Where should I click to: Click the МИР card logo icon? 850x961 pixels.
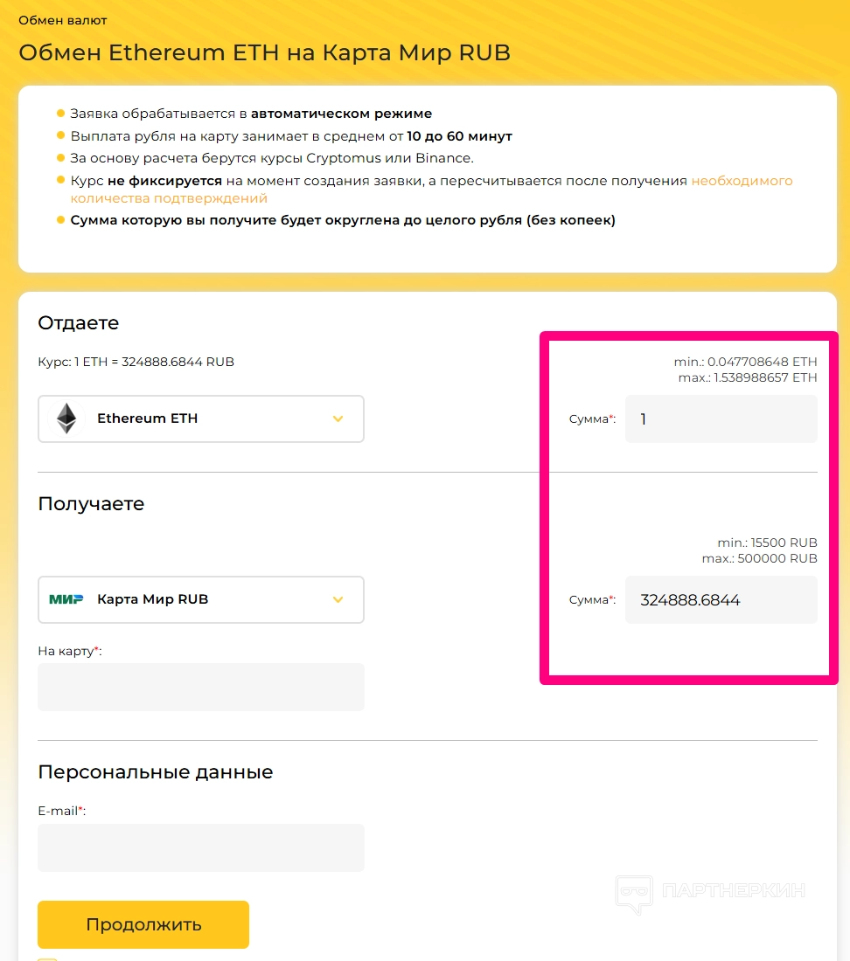point(66,599)
